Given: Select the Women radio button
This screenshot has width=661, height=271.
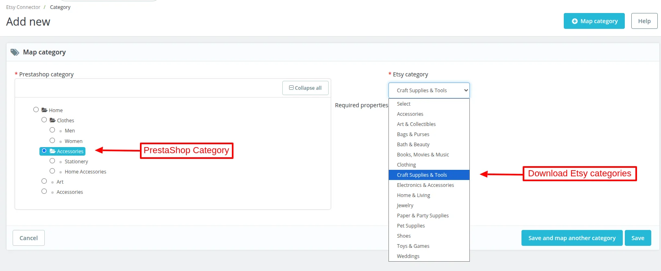Looking at the screenshot, I should pyautogui.click(x=52, y=141).
